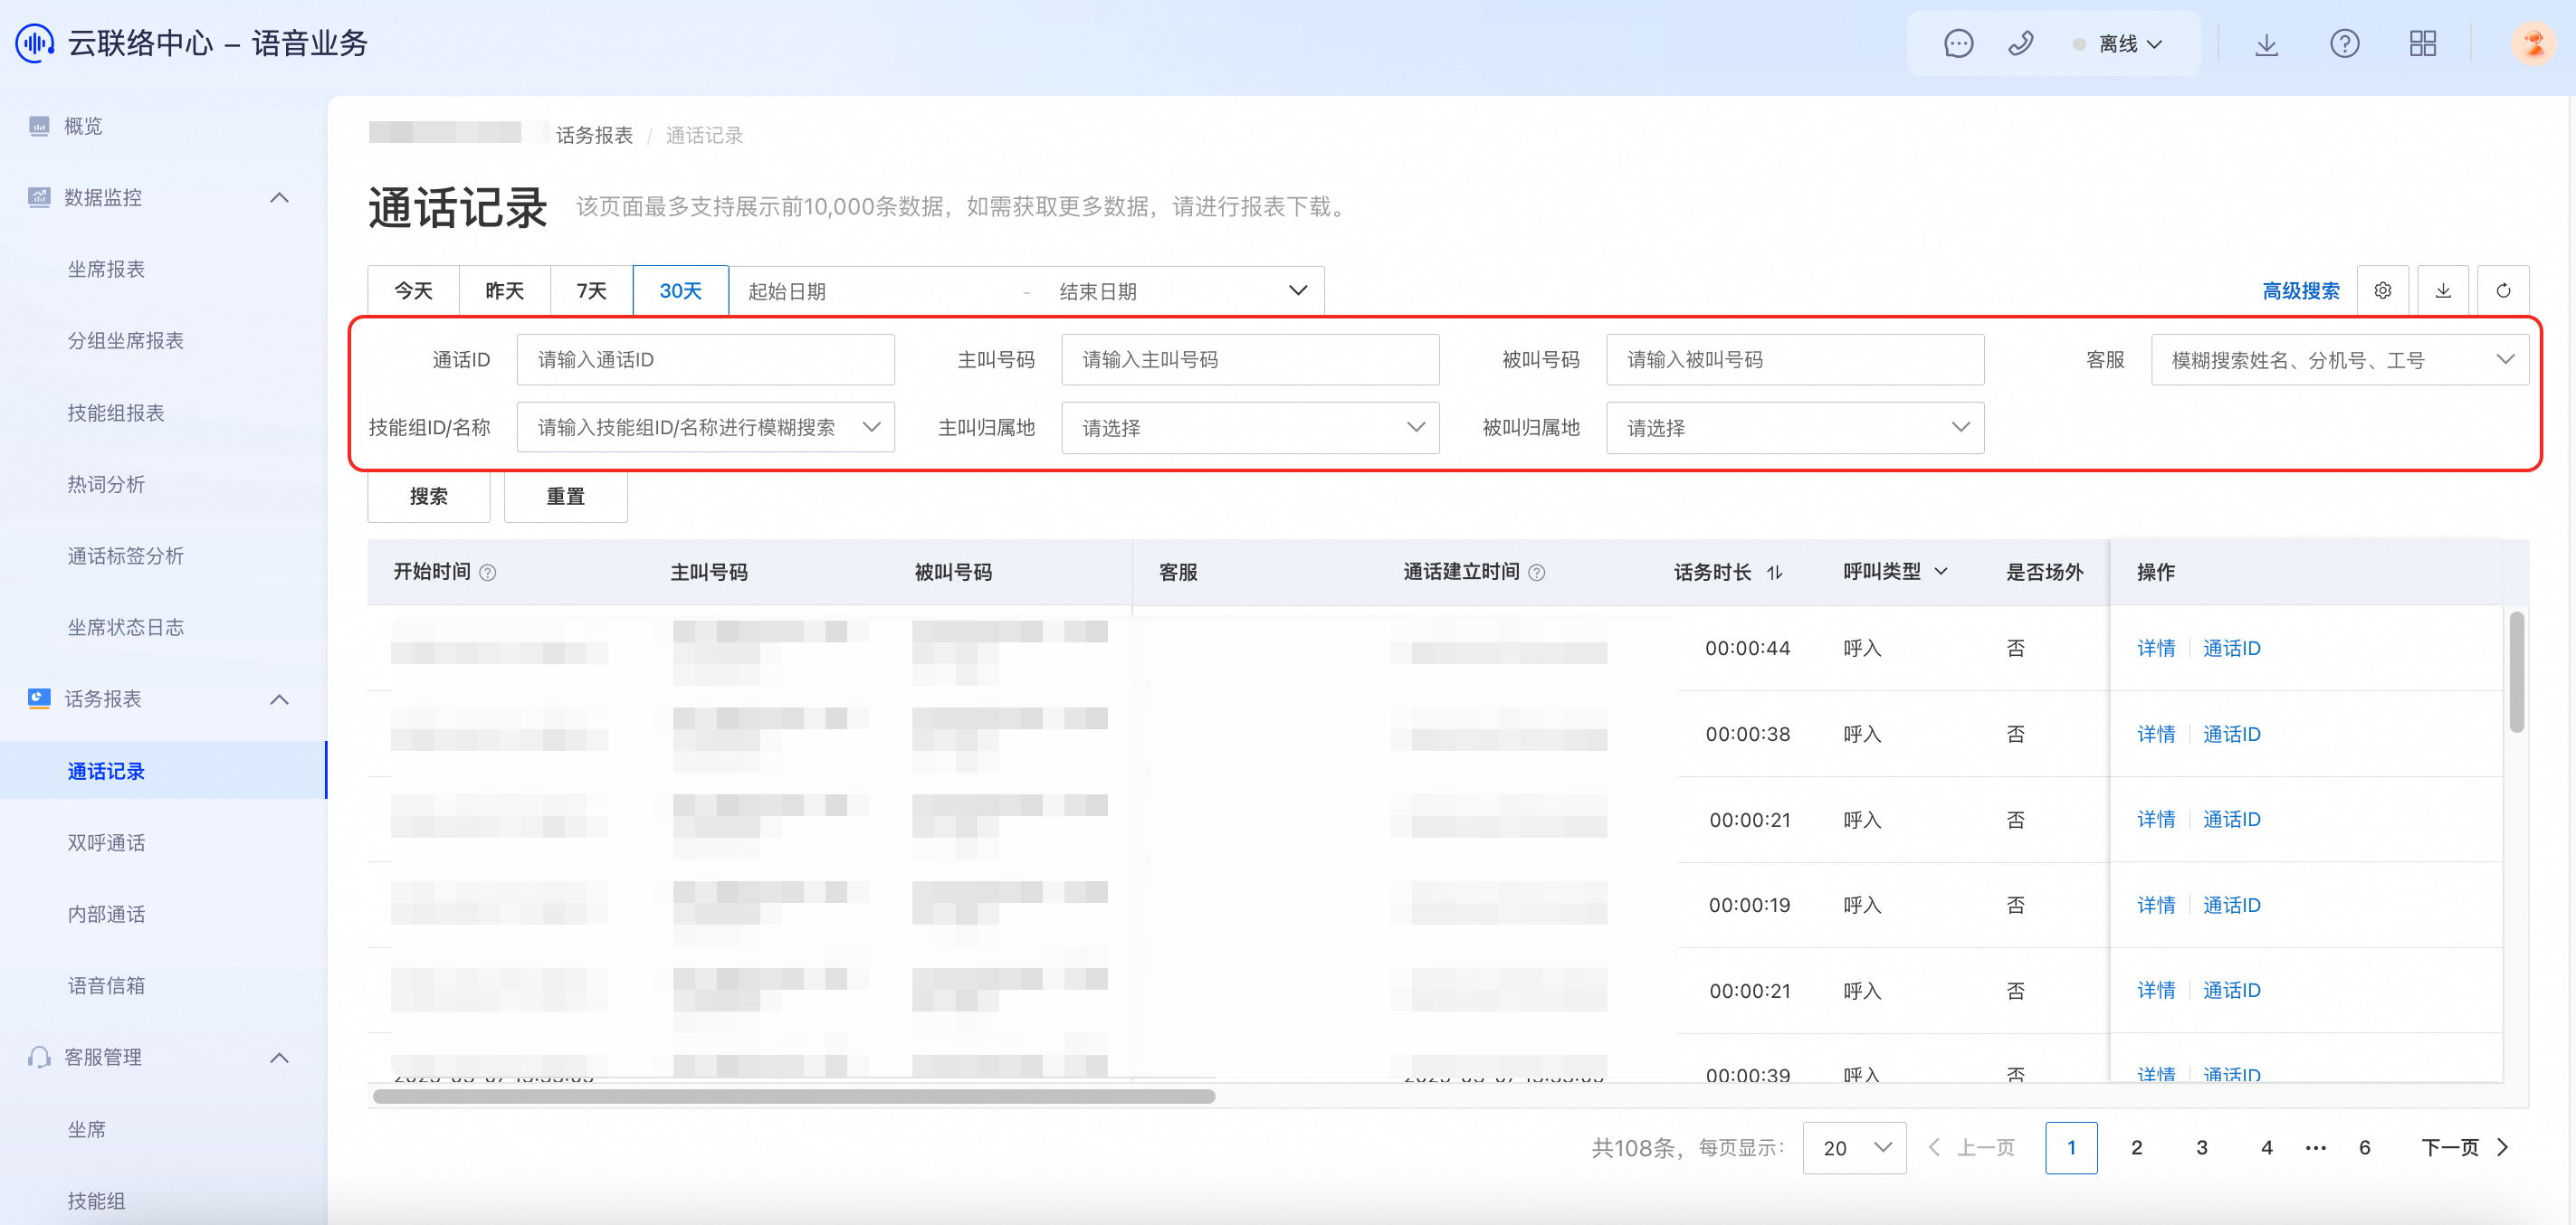Screen dimensions: 2576x1225
Task: Click the export download icon beside gear
Action: coord(2443,290)
